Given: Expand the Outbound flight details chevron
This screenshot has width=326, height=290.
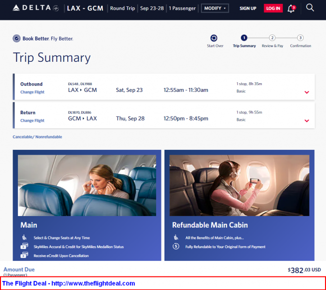Looking at the screenshot, I should pos(307,92).
